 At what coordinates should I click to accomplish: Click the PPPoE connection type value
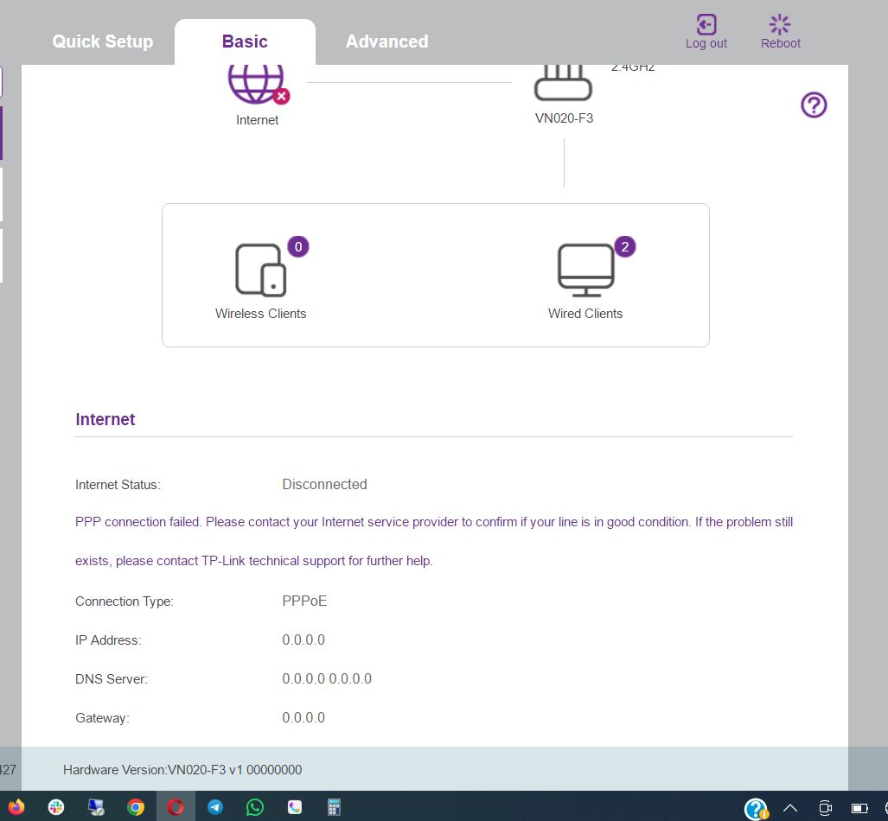304,601
